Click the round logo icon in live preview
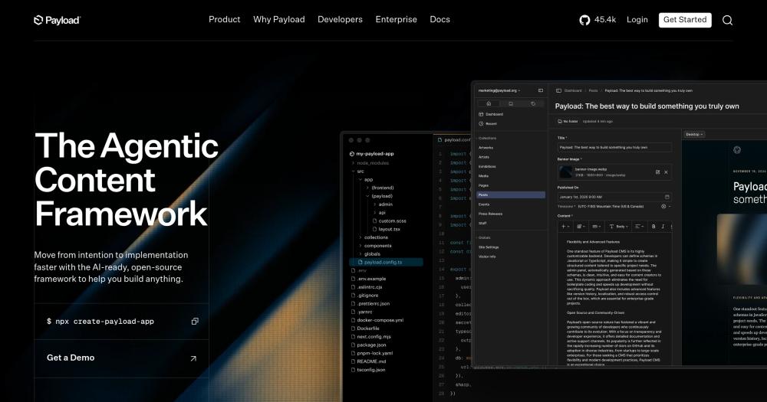This screenshot has height=402, width=767. click(737, 150)
